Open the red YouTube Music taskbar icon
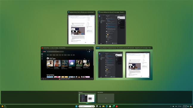This screenshot has height=108, width=193. [117, 106]
